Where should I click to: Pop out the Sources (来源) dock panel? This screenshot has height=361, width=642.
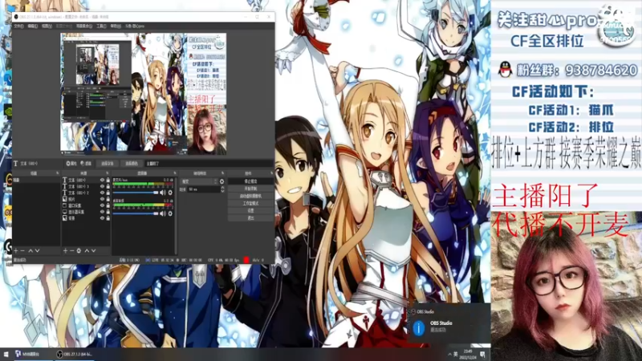108,173
